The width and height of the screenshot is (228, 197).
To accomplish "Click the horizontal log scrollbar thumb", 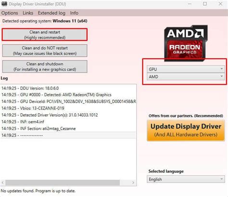I will coord(63,183).
